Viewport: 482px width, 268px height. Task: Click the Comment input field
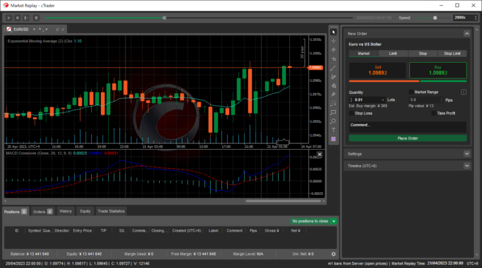point(407,127)
